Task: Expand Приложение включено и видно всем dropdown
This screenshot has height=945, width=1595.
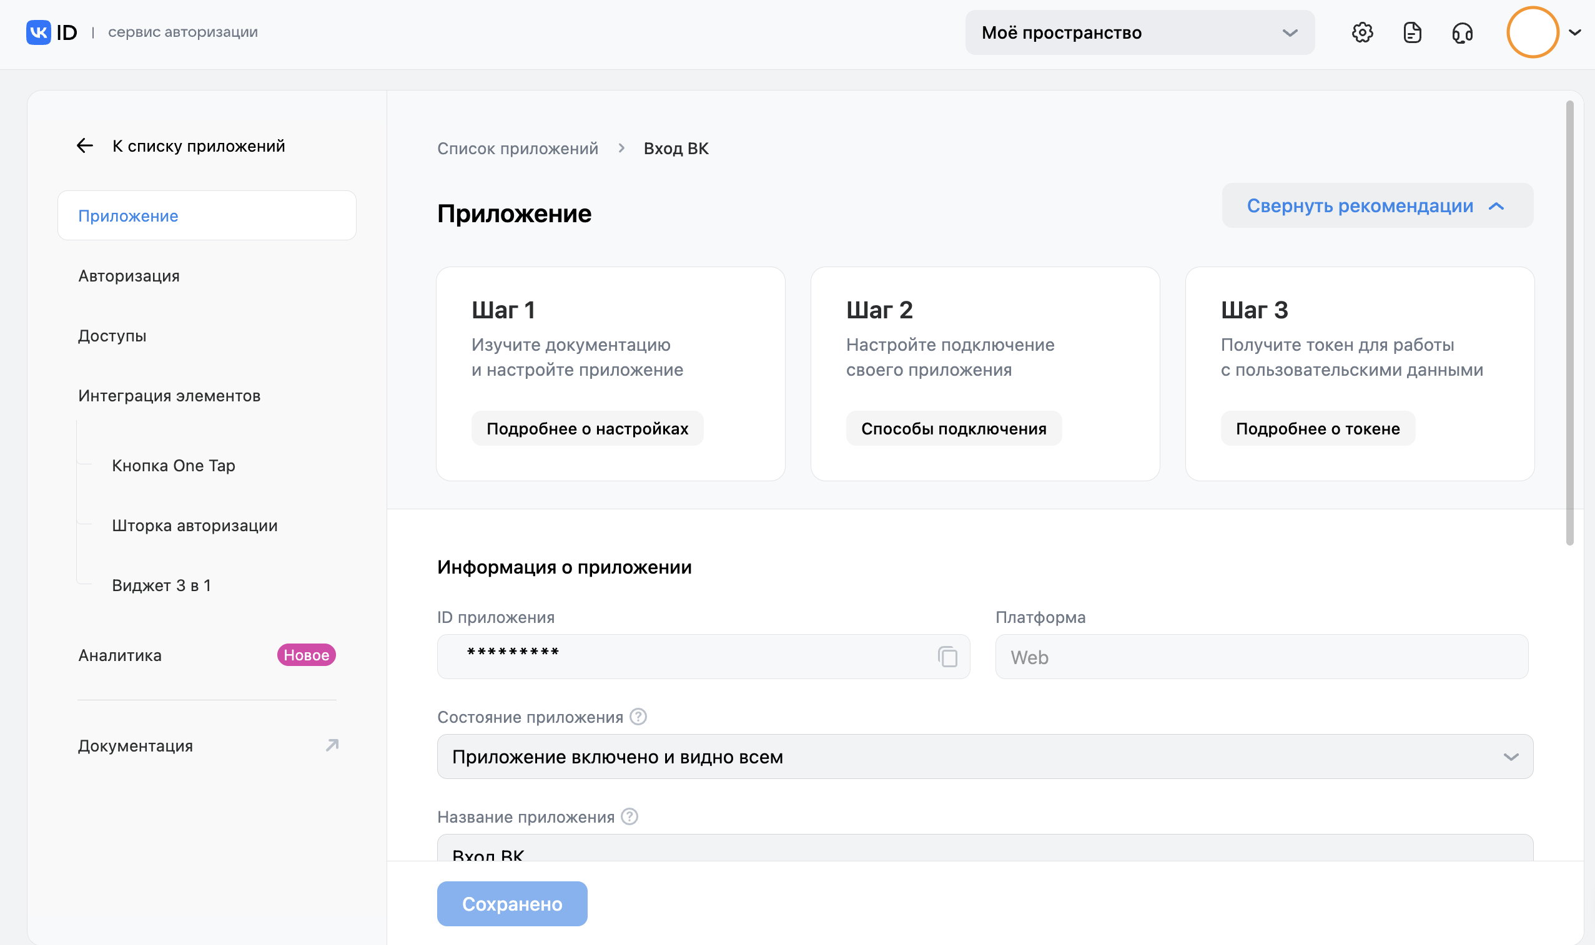Action: click(984, 756)
